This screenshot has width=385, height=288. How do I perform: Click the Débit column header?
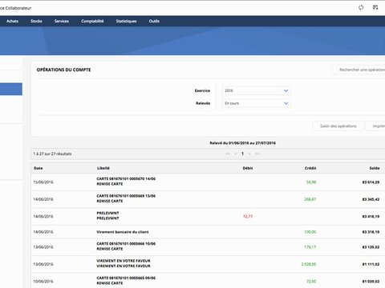pyautogui.click(x=248, y=168)
